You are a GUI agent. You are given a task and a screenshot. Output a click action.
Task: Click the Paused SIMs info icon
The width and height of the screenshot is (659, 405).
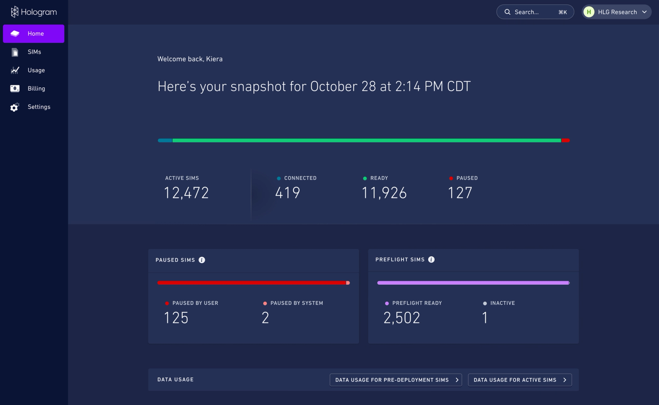point(202,260)
